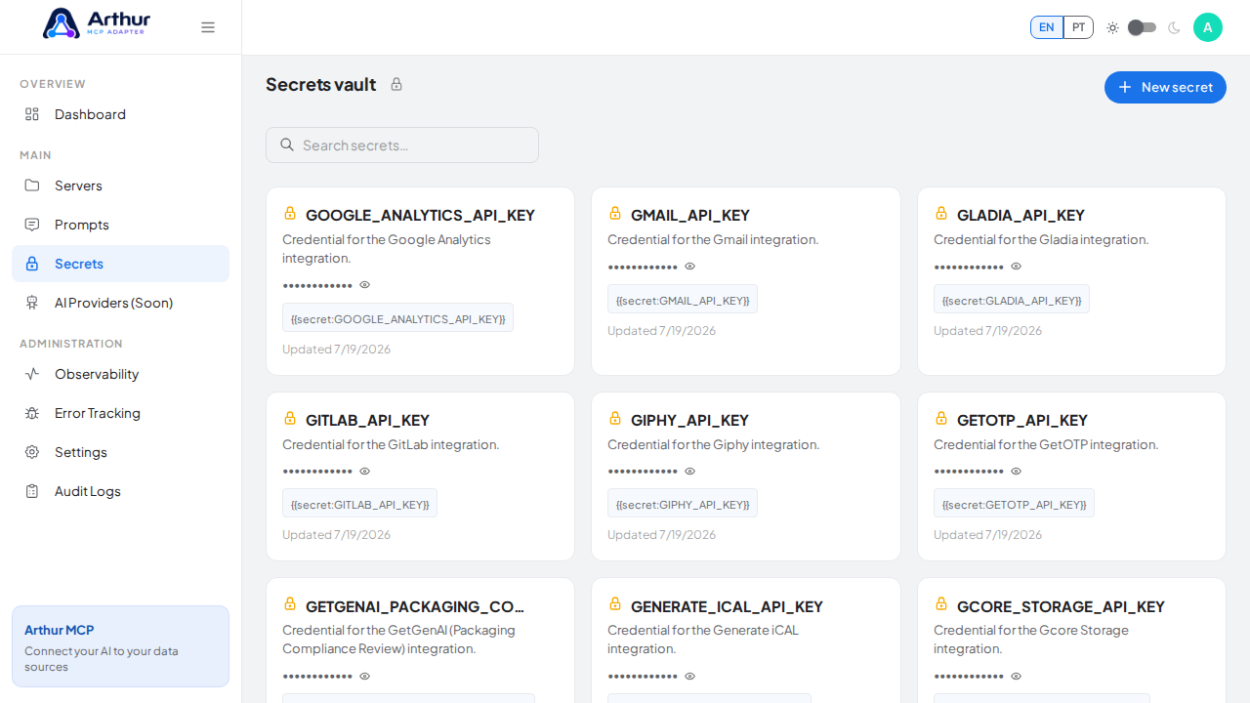Screen dimensions: 1250x703
Task: Collapse the sidebar with the hamburger icon
Action: pyautogui.click(x=208, y=27)
